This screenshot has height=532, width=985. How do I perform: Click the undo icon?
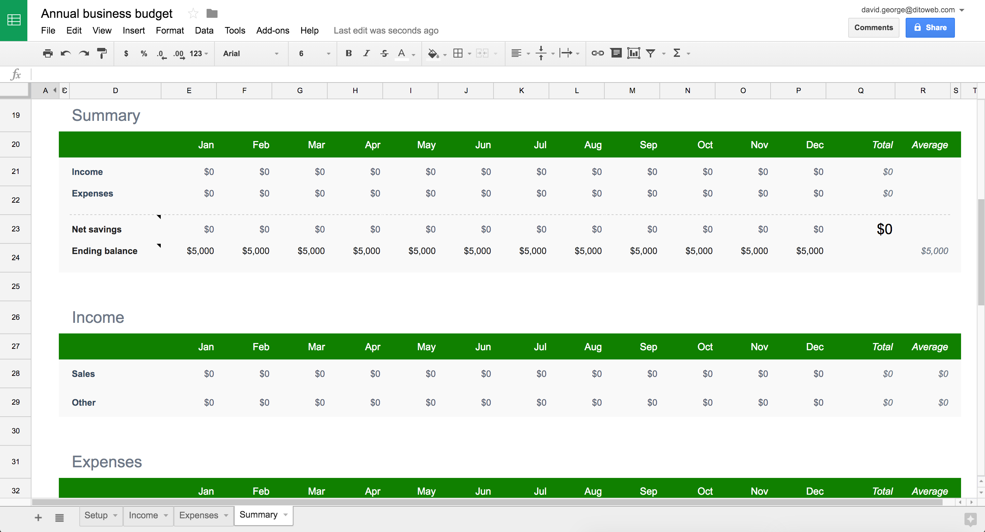[65, 53]
